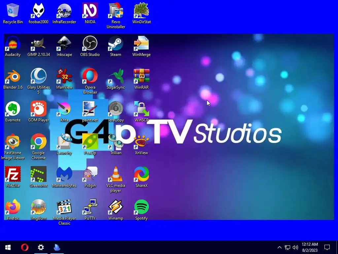Select the Krita desktop icon

point(64,112)
